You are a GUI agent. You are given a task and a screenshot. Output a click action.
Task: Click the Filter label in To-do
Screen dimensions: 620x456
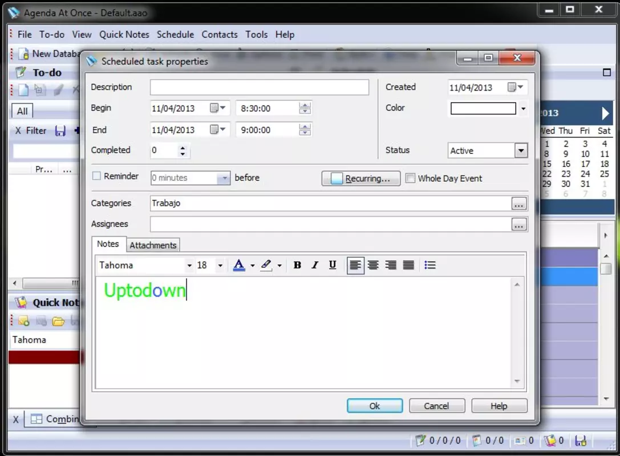36,131
